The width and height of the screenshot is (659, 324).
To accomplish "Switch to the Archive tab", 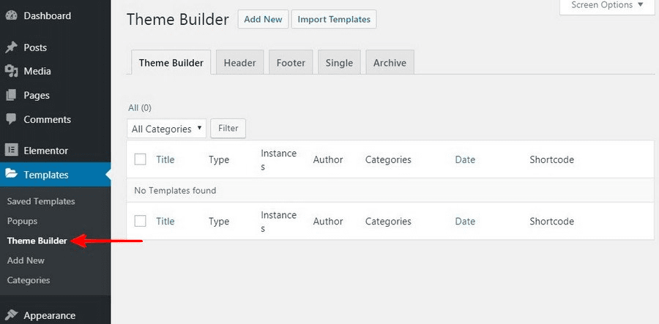I will tap(390, 63).
